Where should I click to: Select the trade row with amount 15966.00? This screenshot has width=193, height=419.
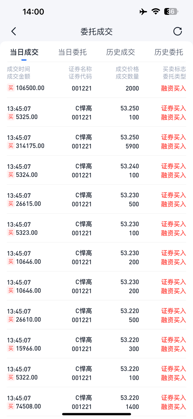pyautogui.click(x=96, y=344)
